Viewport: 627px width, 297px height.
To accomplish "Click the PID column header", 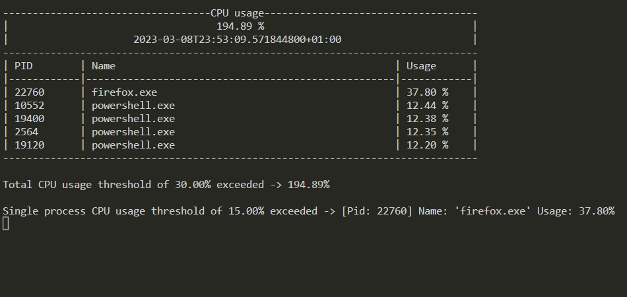I will coord(24,66).
